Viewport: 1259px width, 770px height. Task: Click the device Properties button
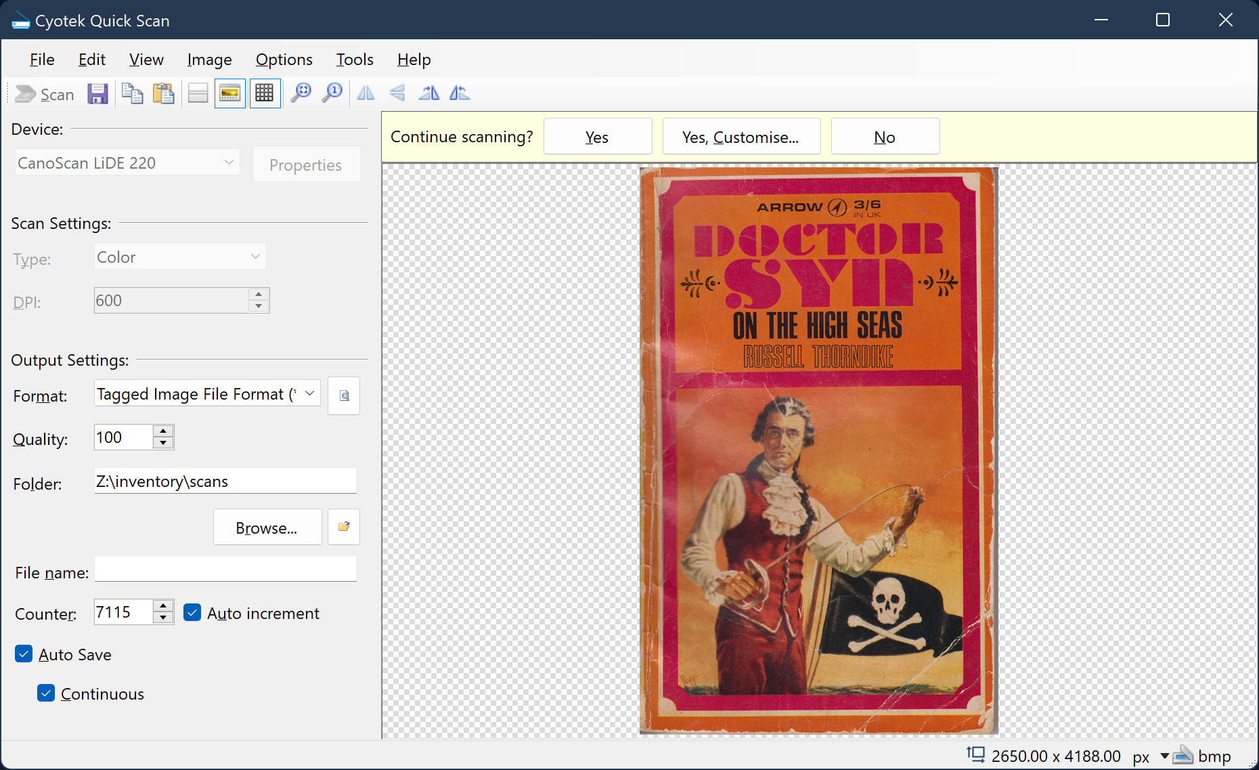(x=306, y=165)
